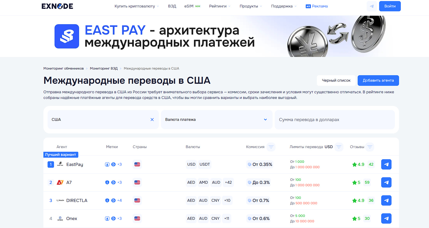Sort by Комиссия filter icon

[271, 147]
